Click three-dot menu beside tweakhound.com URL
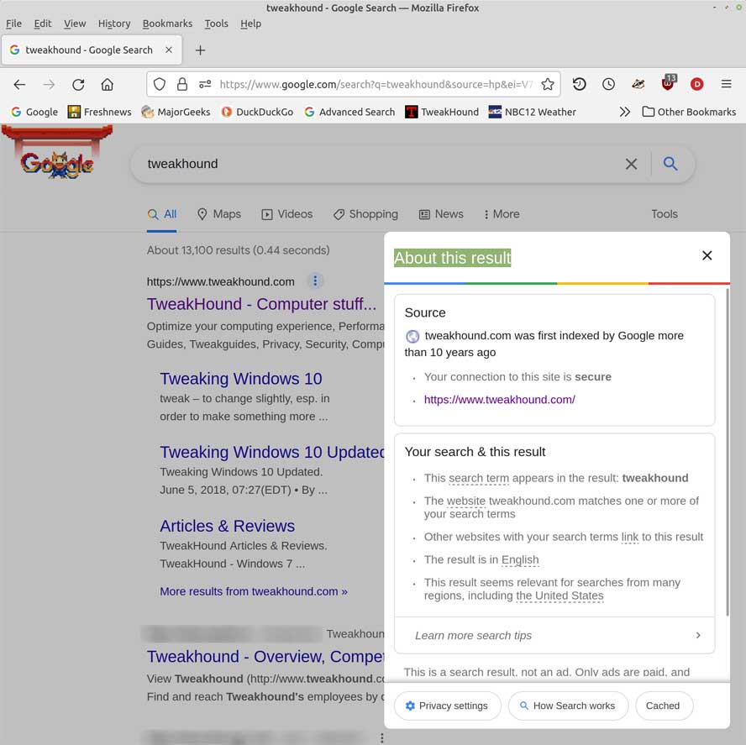This screenshot has width=746, height=745. point(314,281)
